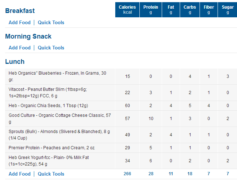Select the Sugar column header
Screen dimensions: 237x181
[228, 10]
